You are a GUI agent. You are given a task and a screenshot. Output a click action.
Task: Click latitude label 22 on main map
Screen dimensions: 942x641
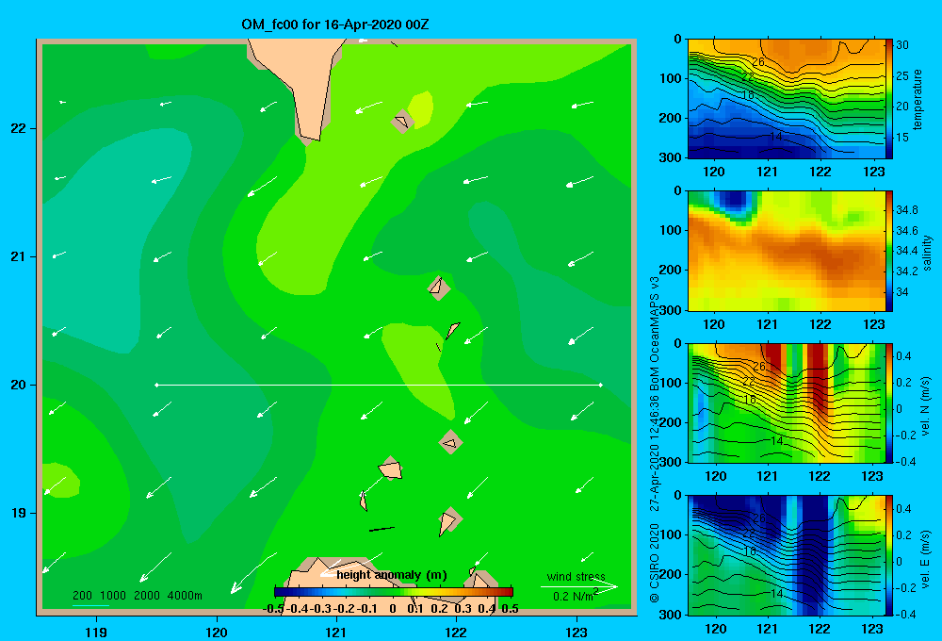pyautogui.click(x=19, y=129)
